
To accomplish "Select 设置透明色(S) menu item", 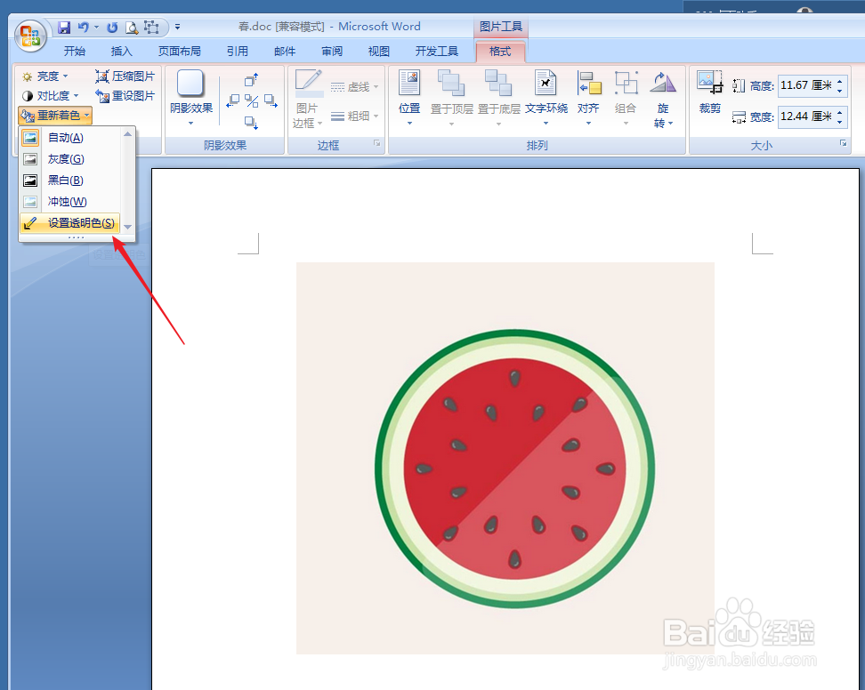I will tap(70, 223).
